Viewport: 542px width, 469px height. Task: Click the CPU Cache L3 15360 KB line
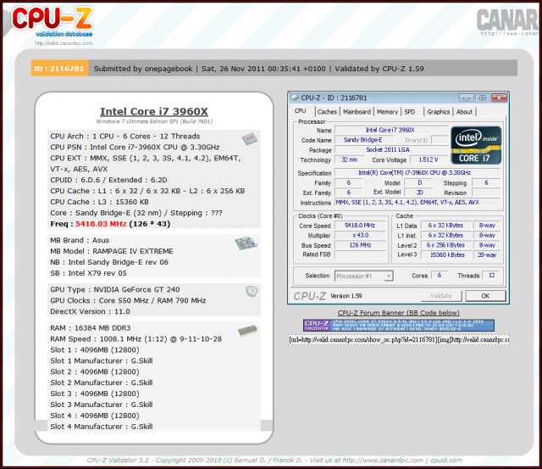100,202
